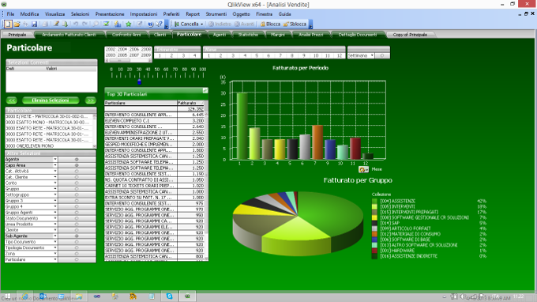Image resolution: width=537 pixels, height=302 pixels.
Task: Open the Skype icon in the taskbar
Action: coord(170,296)
